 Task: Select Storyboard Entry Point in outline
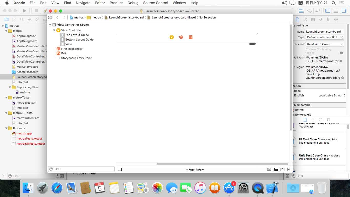[76, 58]
